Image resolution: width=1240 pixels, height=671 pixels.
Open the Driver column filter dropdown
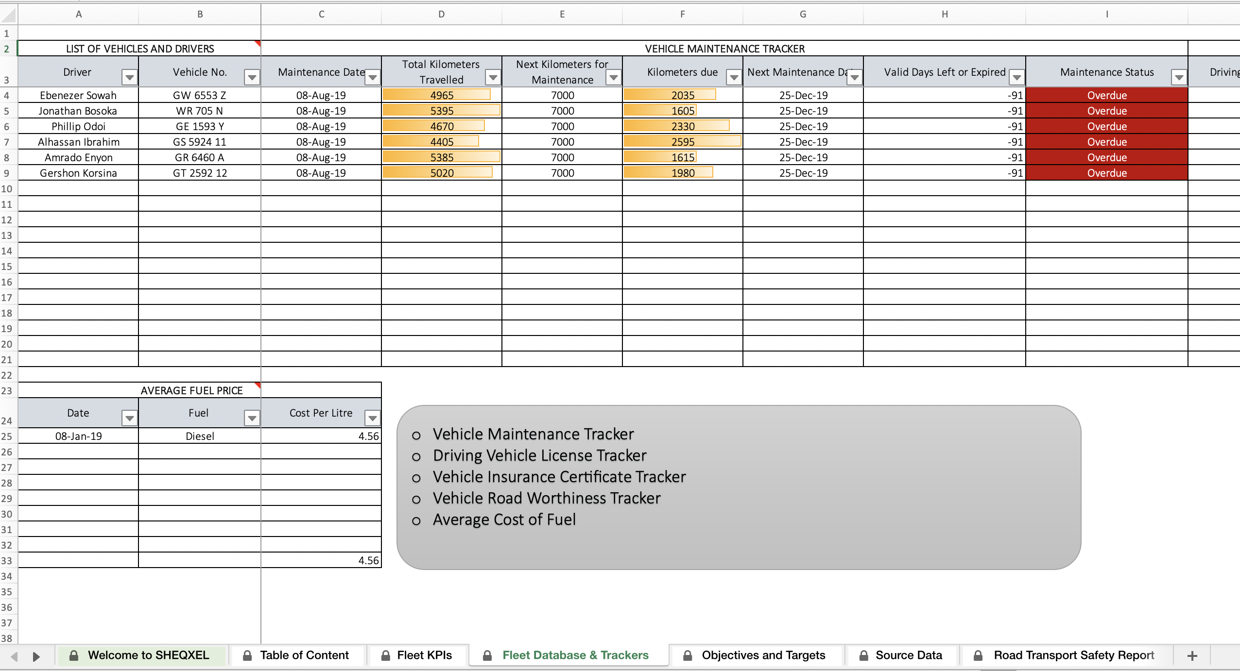129,77
